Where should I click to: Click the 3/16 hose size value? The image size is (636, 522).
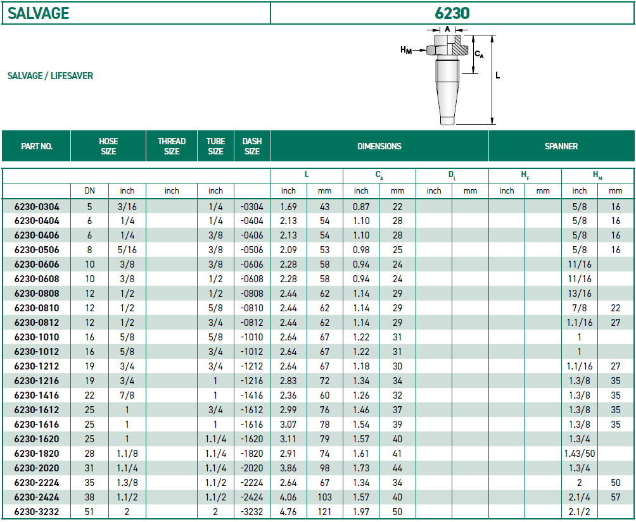127,207
